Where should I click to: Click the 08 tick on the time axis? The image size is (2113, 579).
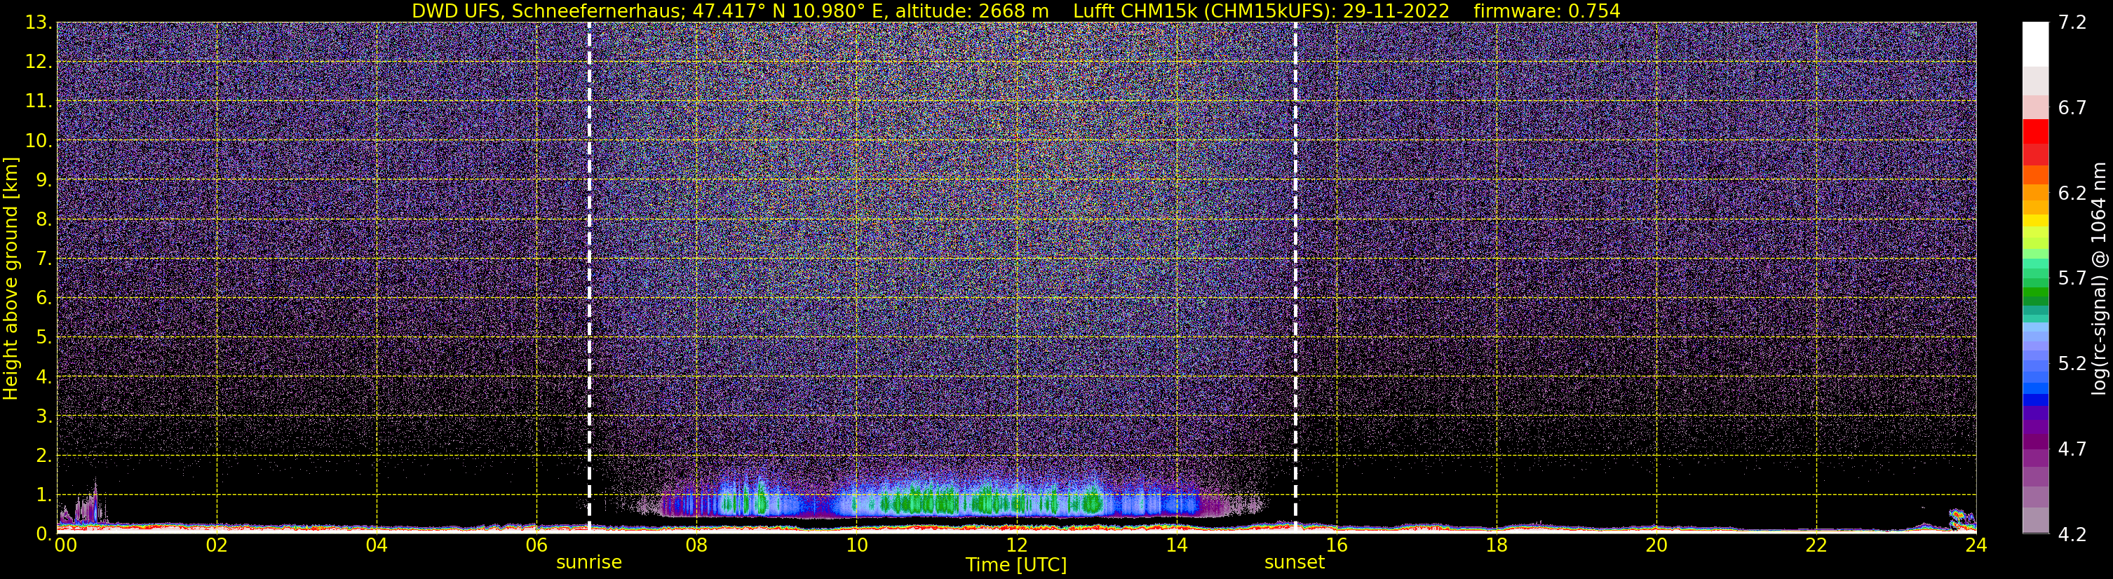696,545
